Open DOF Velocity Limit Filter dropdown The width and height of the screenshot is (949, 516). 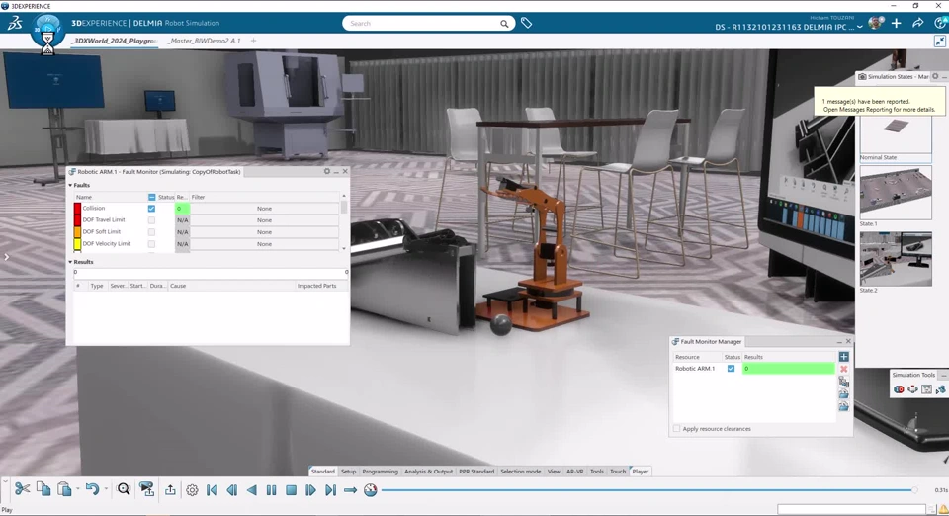click(265, 244)
